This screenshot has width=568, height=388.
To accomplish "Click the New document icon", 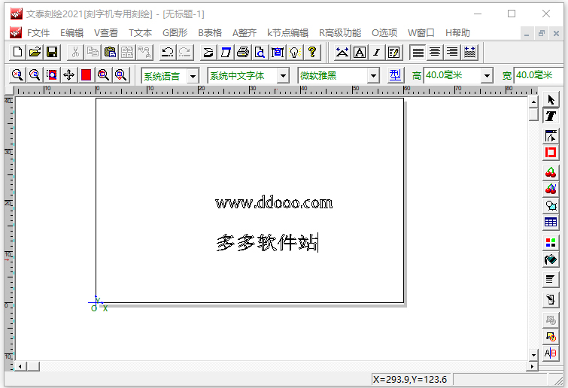I will pos(17,52).
